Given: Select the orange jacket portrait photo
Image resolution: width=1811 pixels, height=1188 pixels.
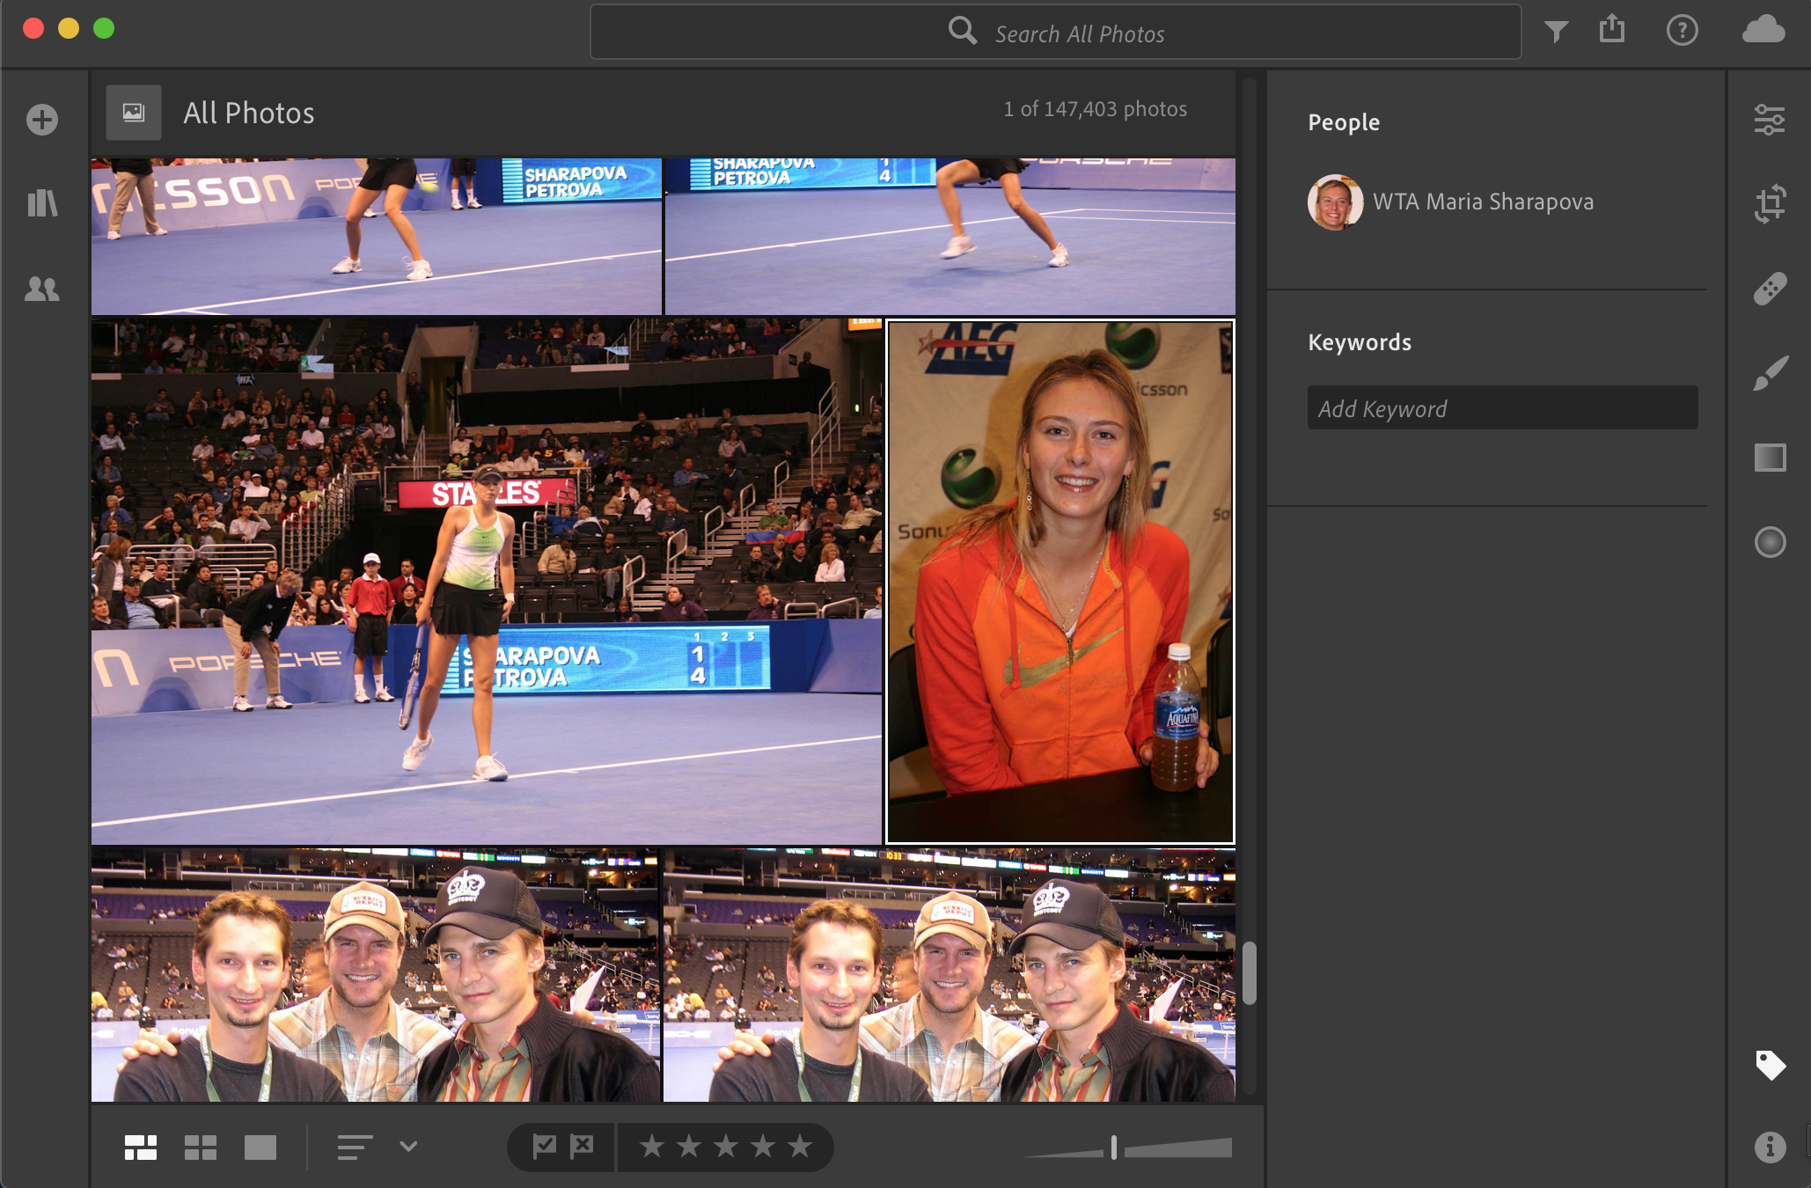Looking at the screenshot, I should point(1060,582).
